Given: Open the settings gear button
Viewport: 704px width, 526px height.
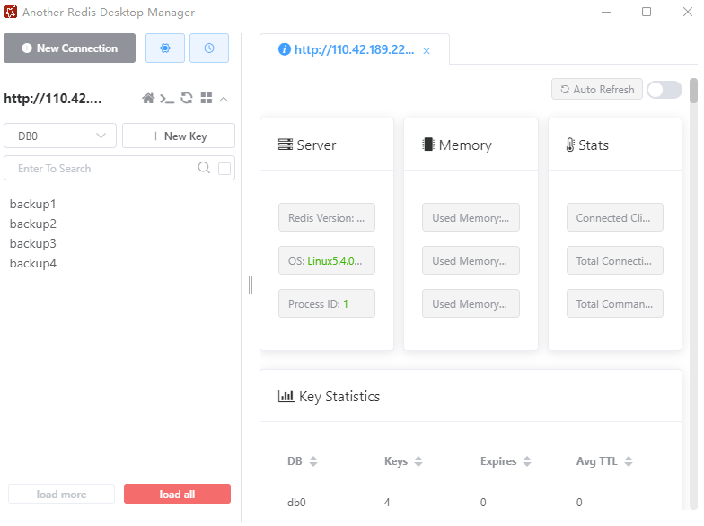Looking at the screenshot, I should (165, 48).
